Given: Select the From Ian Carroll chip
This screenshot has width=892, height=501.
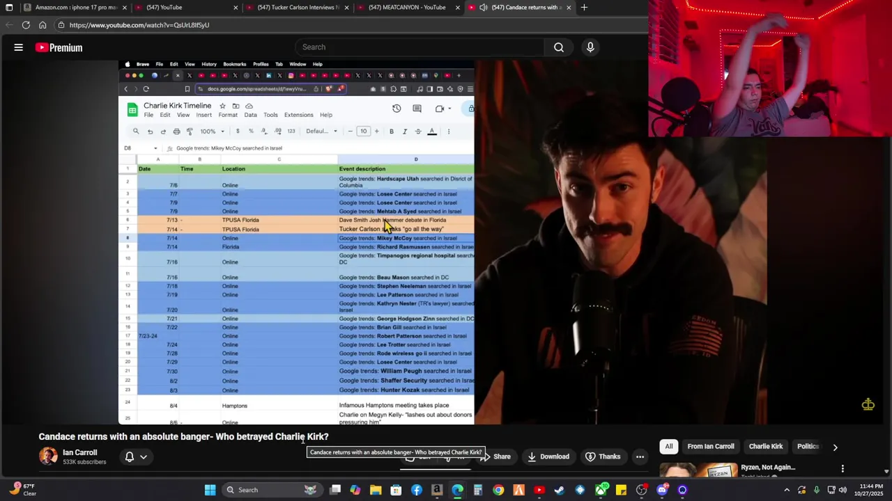Looking at the screenshot, I should (x=711, y=447).
